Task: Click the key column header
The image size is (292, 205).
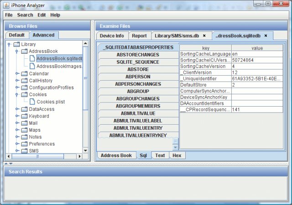Action: 206,48
